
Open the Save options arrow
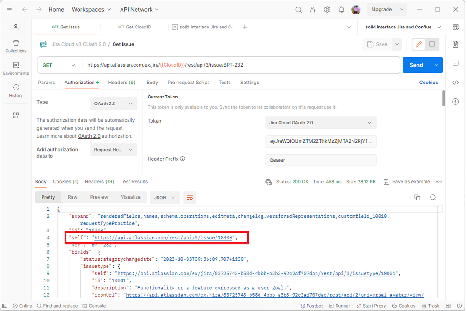397,45
